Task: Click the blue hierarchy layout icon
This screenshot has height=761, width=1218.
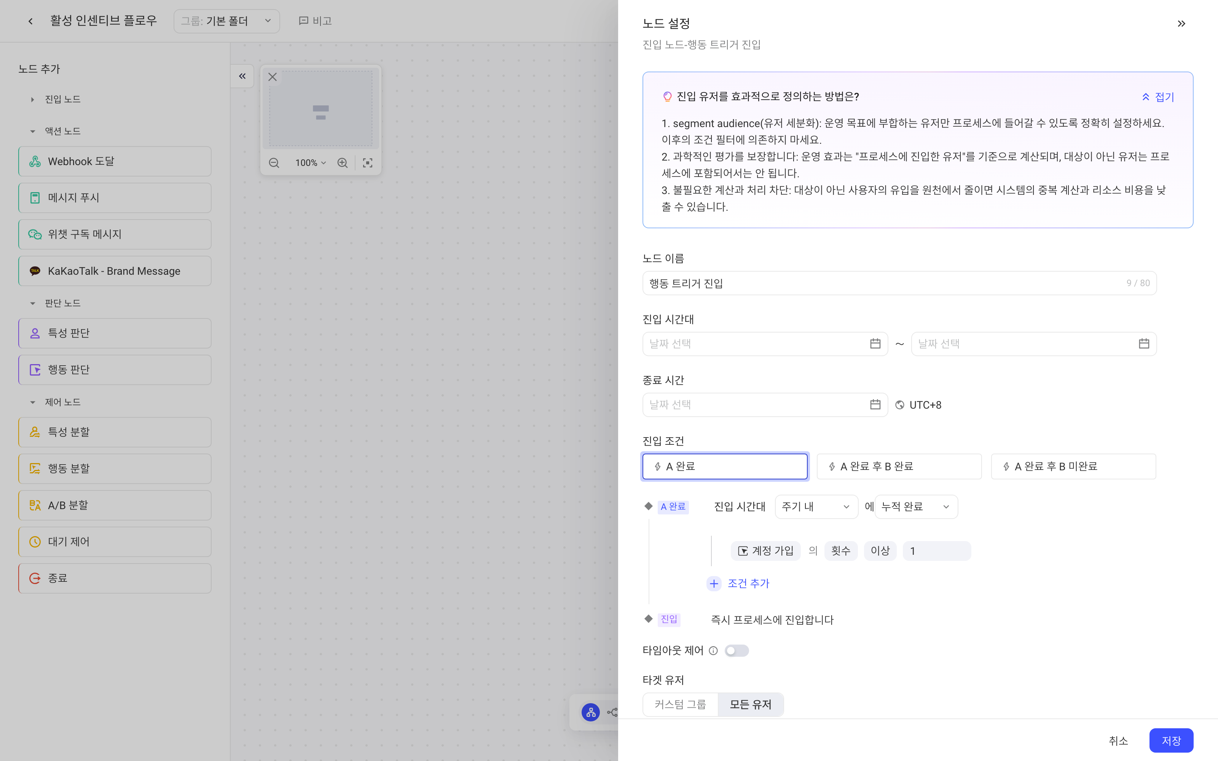Action: tap(590, 712)
